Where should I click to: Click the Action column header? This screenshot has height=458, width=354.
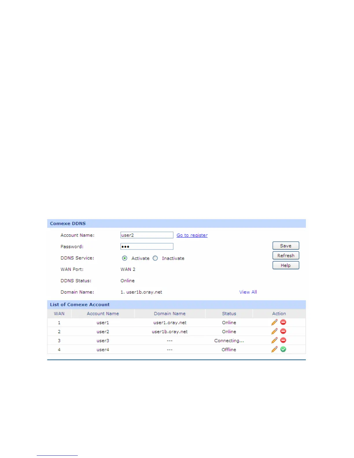pos(279,314)
